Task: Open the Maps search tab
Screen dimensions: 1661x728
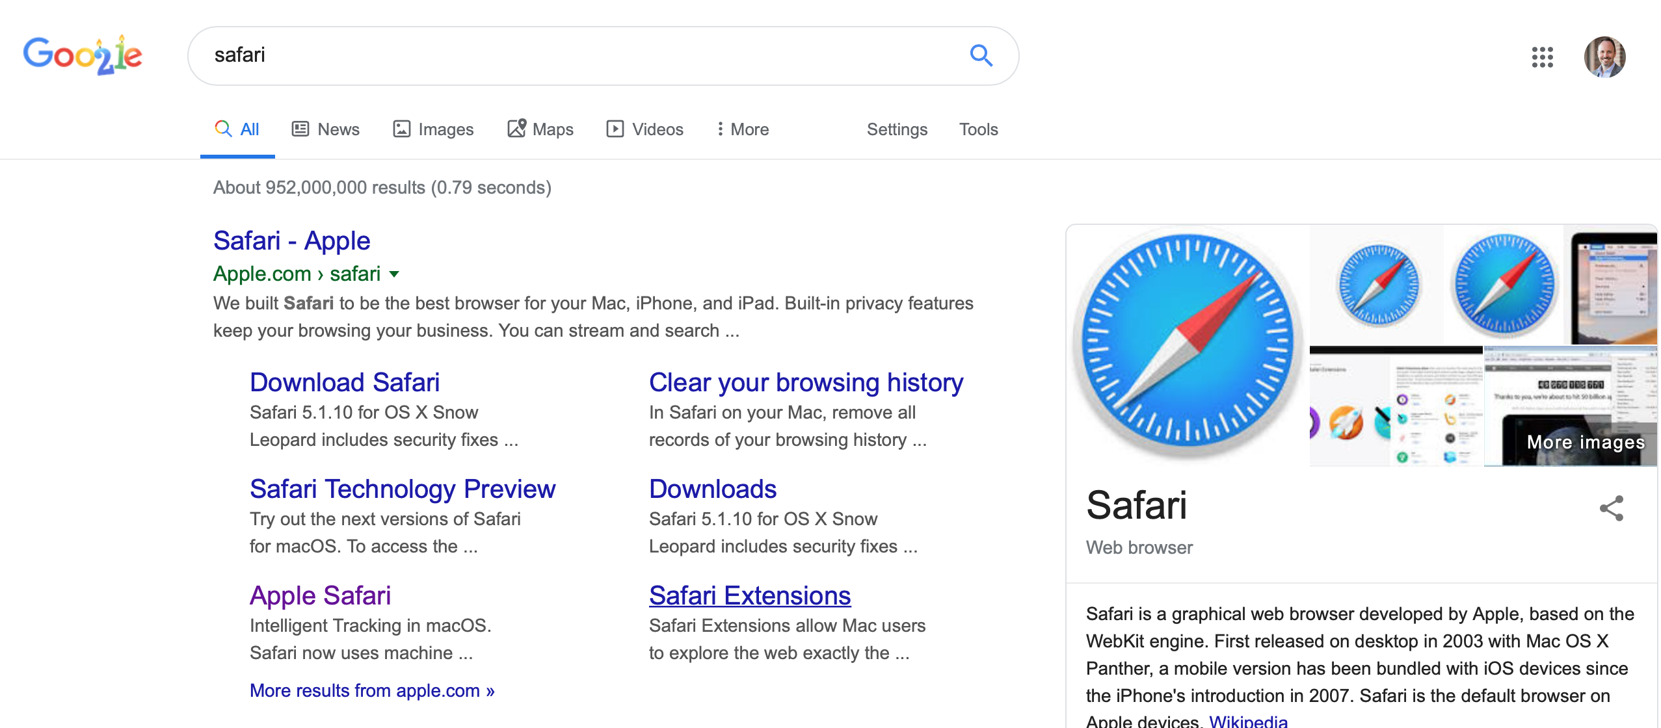Action: 540,129
